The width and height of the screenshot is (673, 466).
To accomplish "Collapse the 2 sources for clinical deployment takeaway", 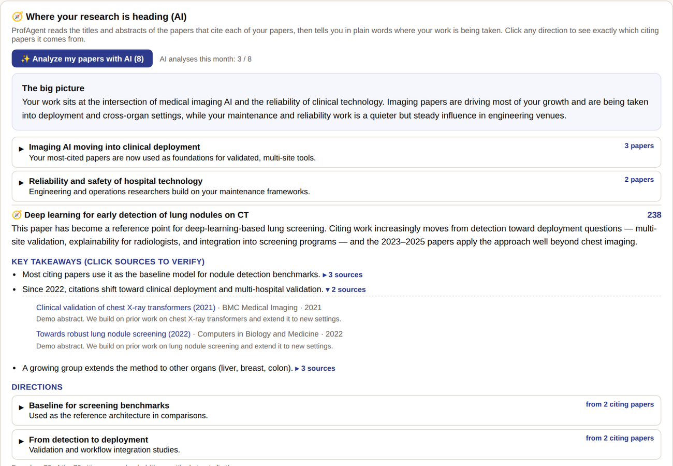I will click(x=345, y=289).
